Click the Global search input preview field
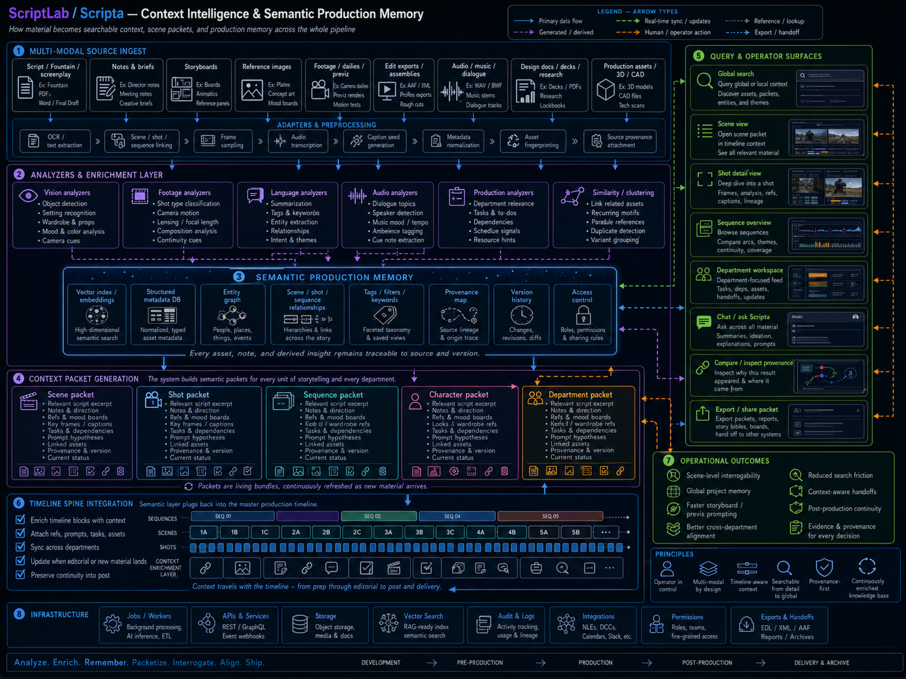Screen dimensions: 906x679 tap(830, 75)
